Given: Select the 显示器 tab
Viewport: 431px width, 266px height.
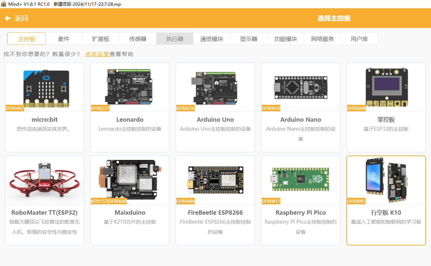Looking at the screenshot, I should pos(249,39).
